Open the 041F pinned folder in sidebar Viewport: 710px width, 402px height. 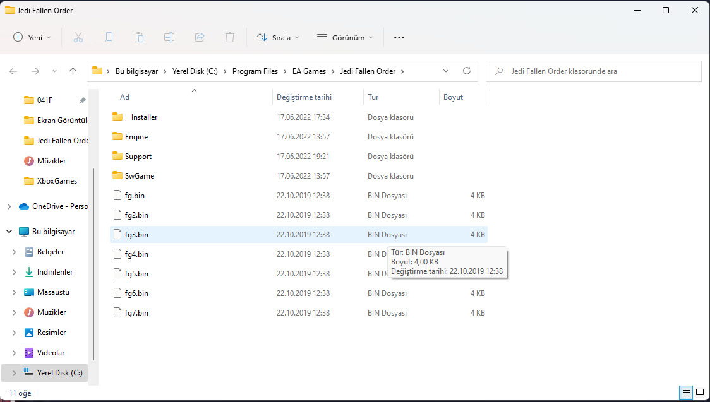pos(44,100)
